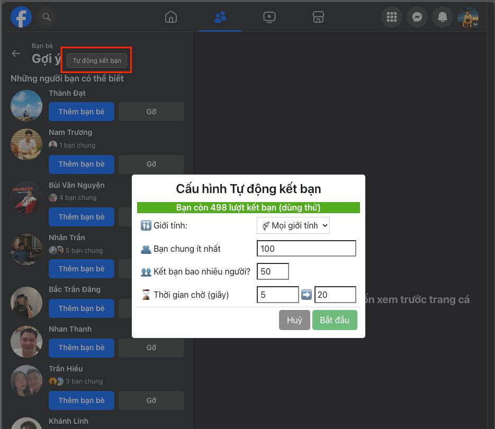Click the Tự động kết bạn button

tap(97, 60)
